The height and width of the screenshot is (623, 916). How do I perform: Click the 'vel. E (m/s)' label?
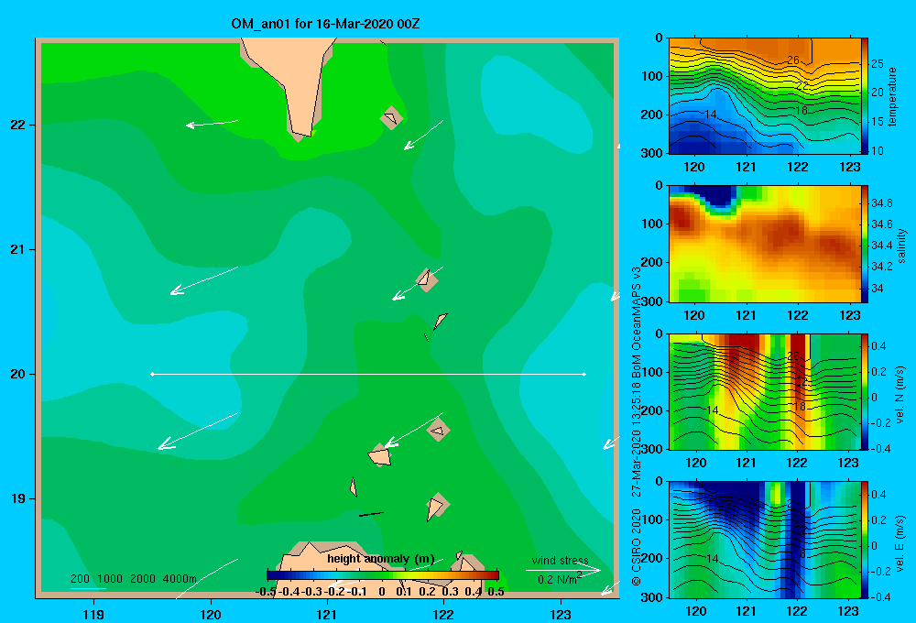[900, 542]
